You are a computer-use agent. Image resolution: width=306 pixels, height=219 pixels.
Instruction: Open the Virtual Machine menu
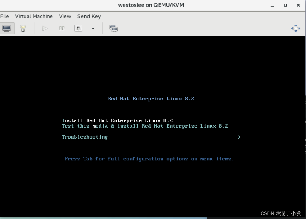[x=34, y=16]
